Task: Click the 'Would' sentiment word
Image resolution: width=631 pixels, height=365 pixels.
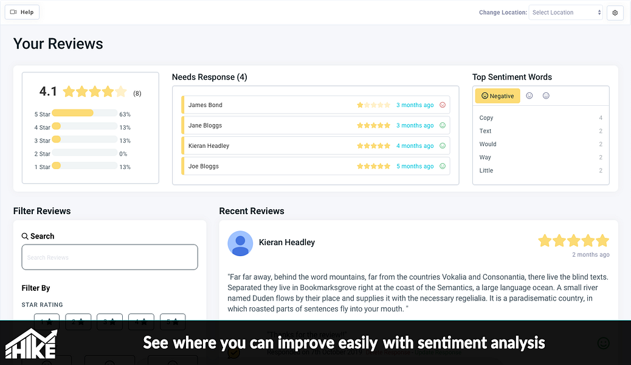Action: (488, 144)
